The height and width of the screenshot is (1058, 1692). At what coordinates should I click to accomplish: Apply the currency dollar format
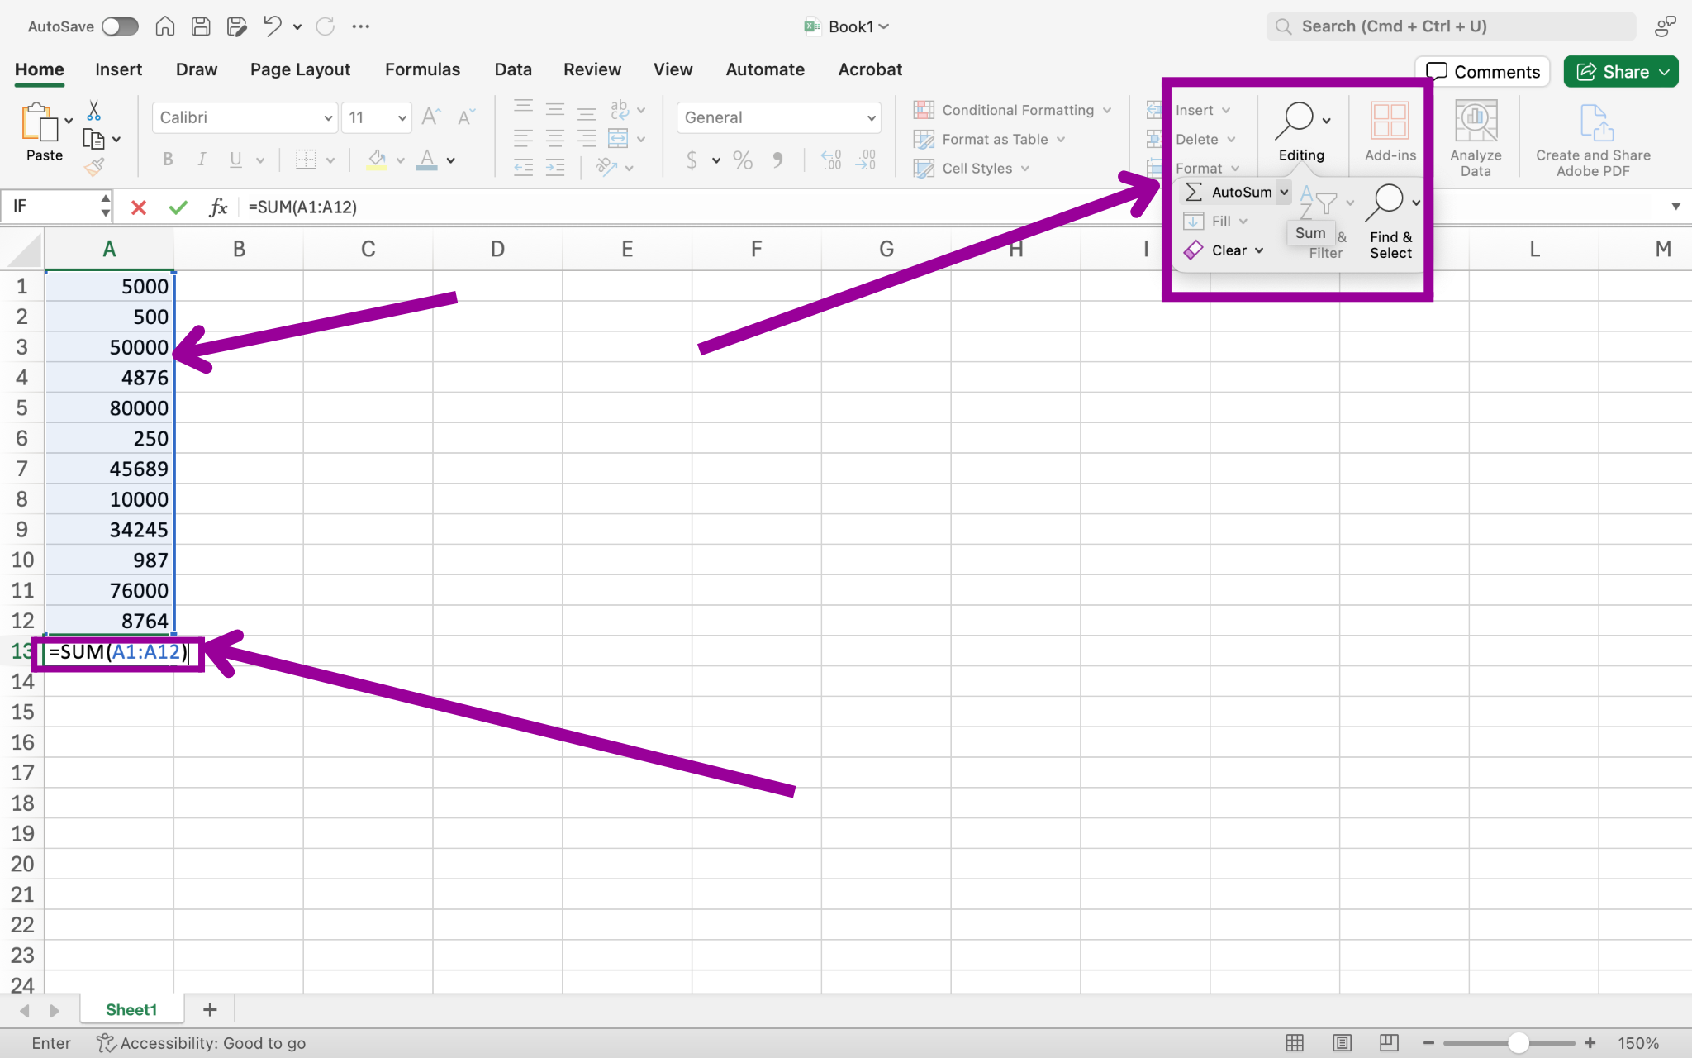tap(692, 160)
